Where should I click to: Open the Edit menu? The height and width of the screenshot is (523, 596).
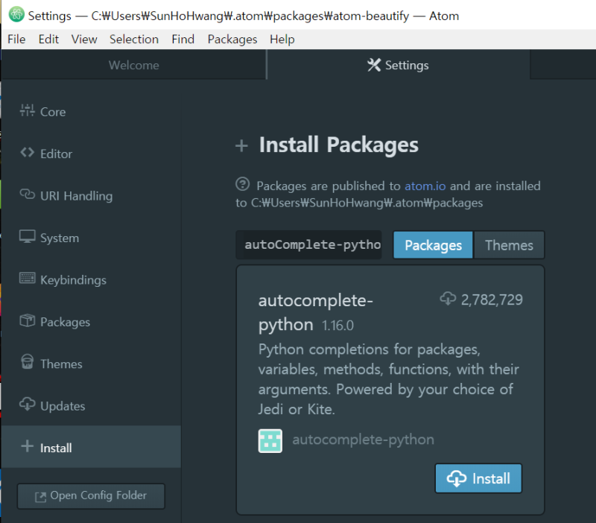48,39
